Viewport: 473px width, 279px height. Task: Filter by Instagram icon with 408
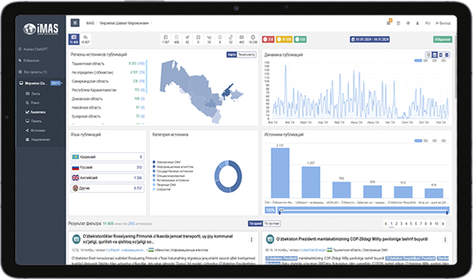[177, 39]
